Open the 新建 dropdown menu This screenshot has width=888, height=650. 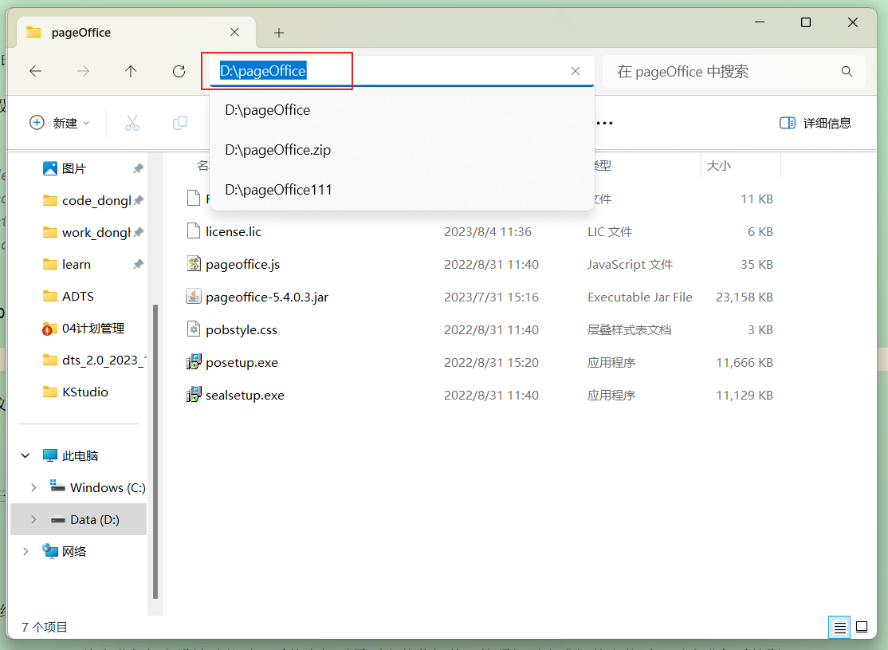point(60,123)
